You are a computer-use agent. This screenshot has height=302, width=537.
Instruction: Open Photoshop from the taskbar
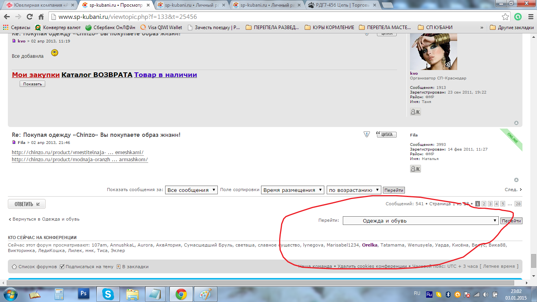(x=83, y=294)
